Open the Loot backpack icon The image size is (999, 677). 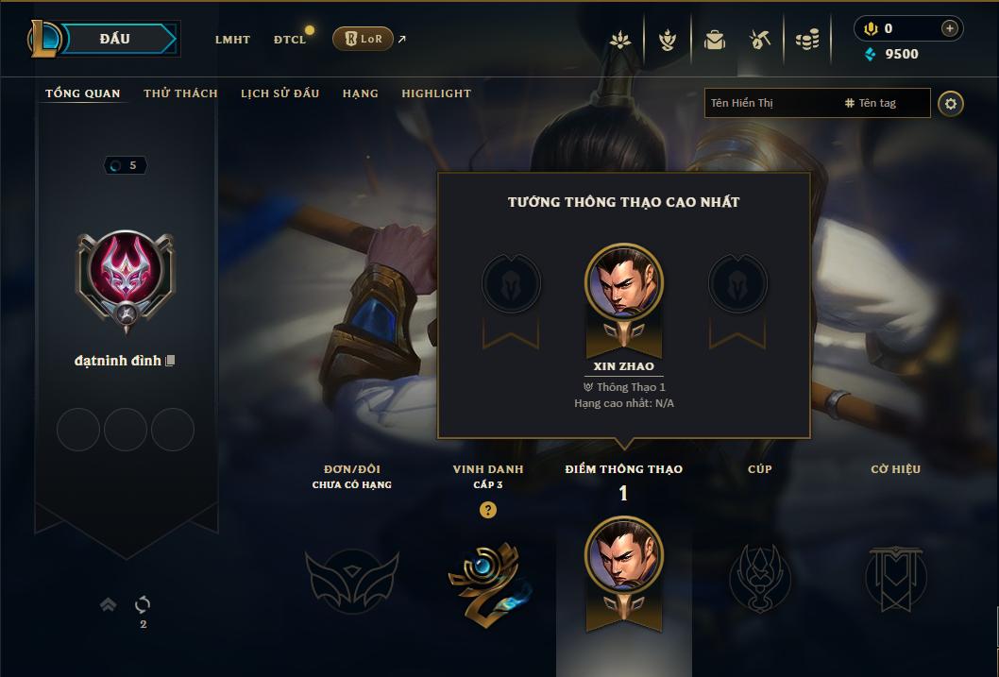click(x=714, y=40)
